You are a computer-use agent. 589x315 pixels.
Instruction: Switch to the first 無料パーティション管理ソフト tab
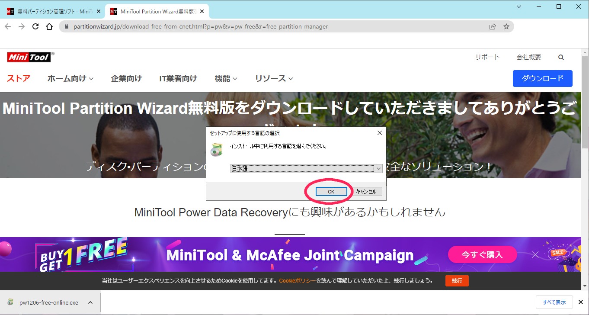click(x=52, y=11)
